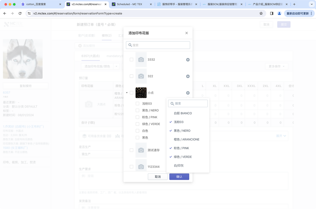Click the plus icon next to 322
The height and width of the screenshot is (209, 316).
[x=188, y=76]
